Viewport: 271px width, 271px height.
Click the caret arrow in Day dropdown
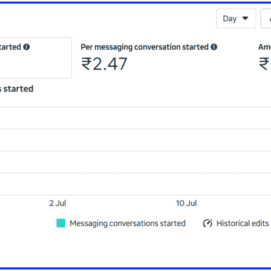pos(245,19)
